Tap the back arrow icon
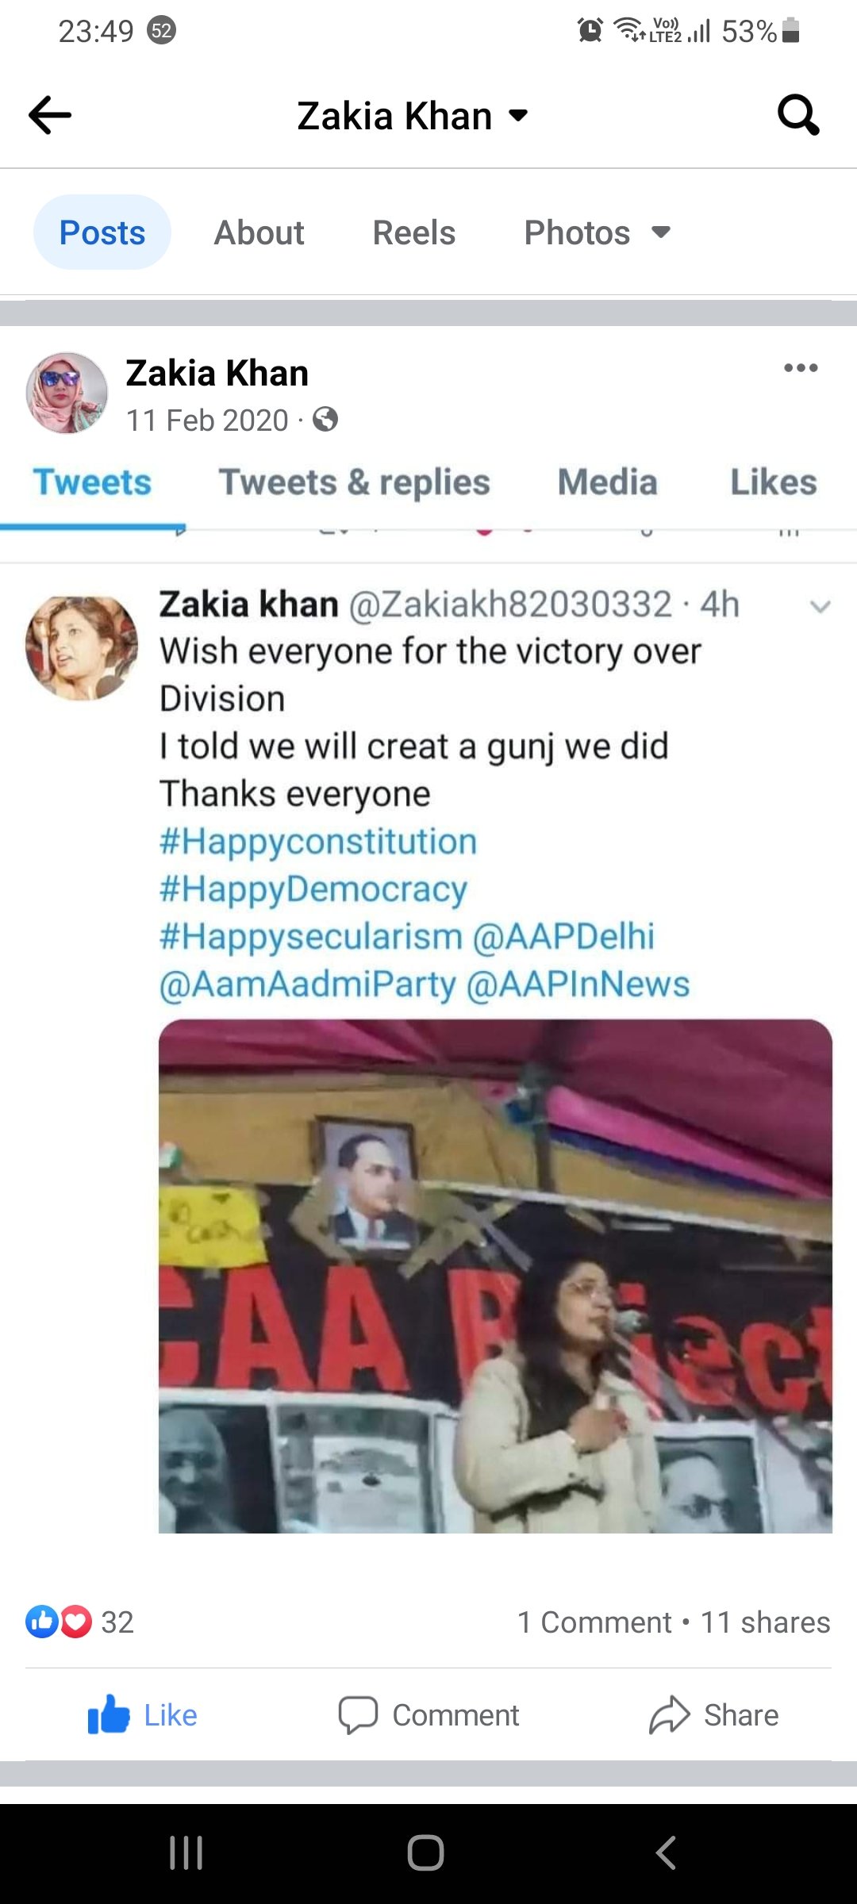This screenshot has width=857, height=1904. pos(50,116)
